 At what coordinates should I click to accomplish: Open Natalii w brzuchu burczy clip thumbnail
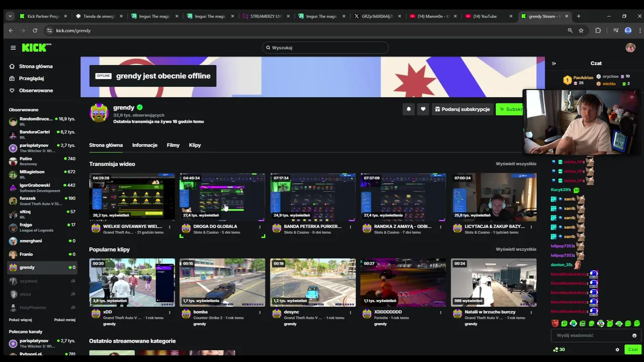pyautogui.click(x=494, y=283)
